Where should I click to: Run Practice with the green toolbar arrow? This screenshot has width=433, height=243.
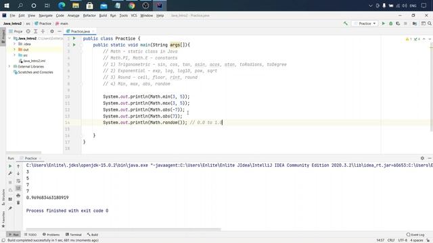click(x=384, y=24)
